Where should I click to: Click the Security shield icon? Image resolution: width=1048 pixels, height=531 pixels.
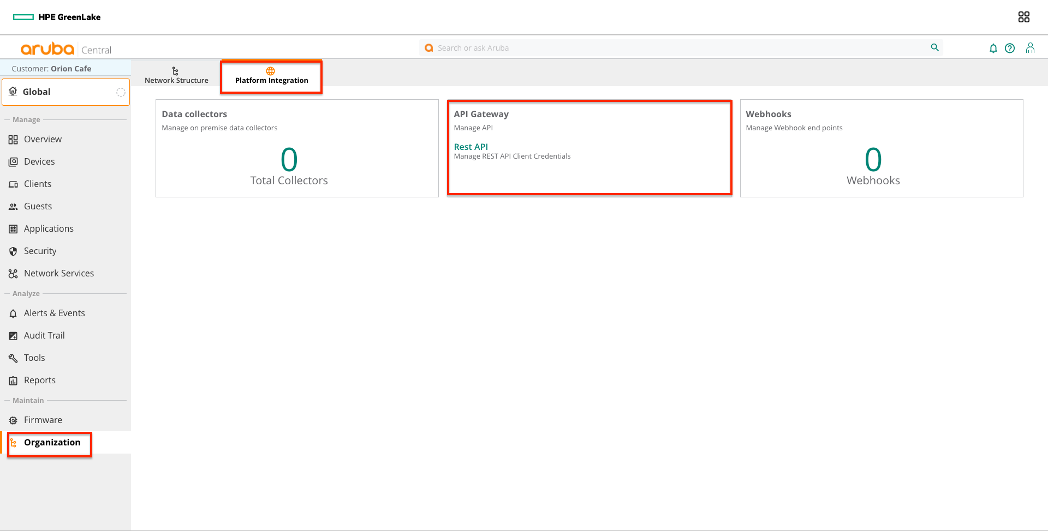[13, 251]
